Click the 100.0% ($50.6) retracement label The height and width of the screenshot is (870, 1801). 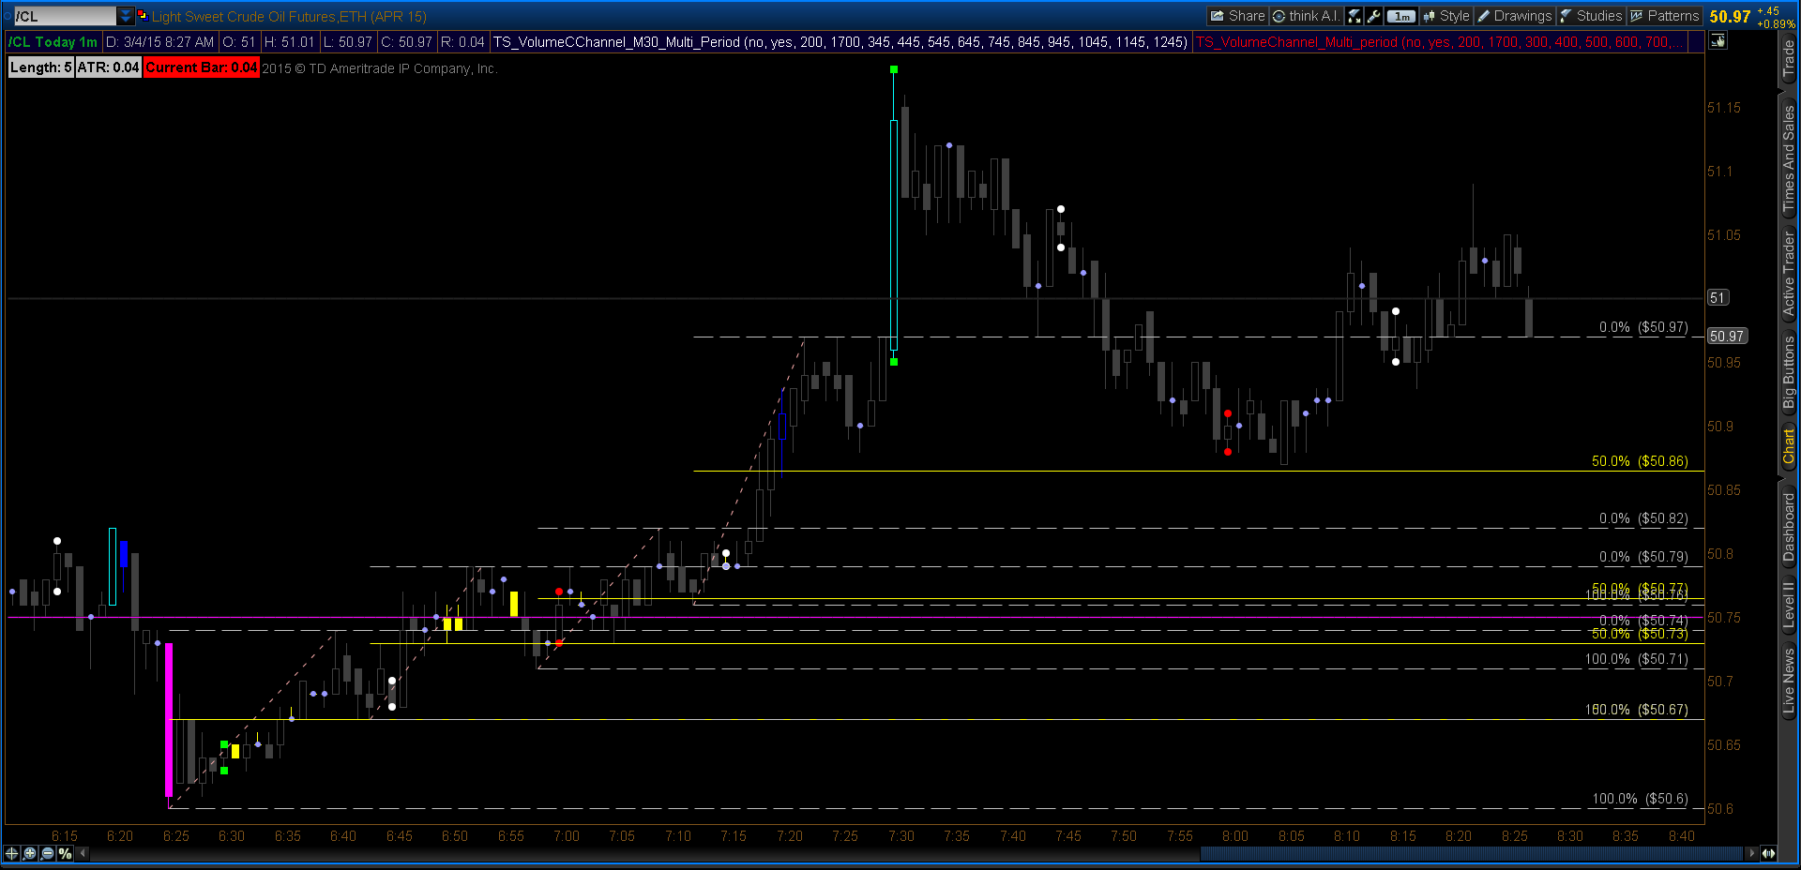[1640, 799]
